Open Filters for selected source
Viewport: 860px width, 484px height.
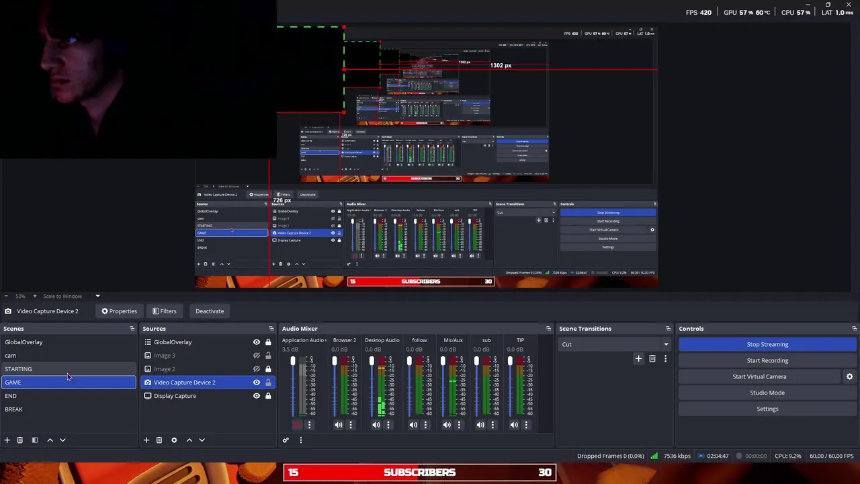tap(164, 311)
